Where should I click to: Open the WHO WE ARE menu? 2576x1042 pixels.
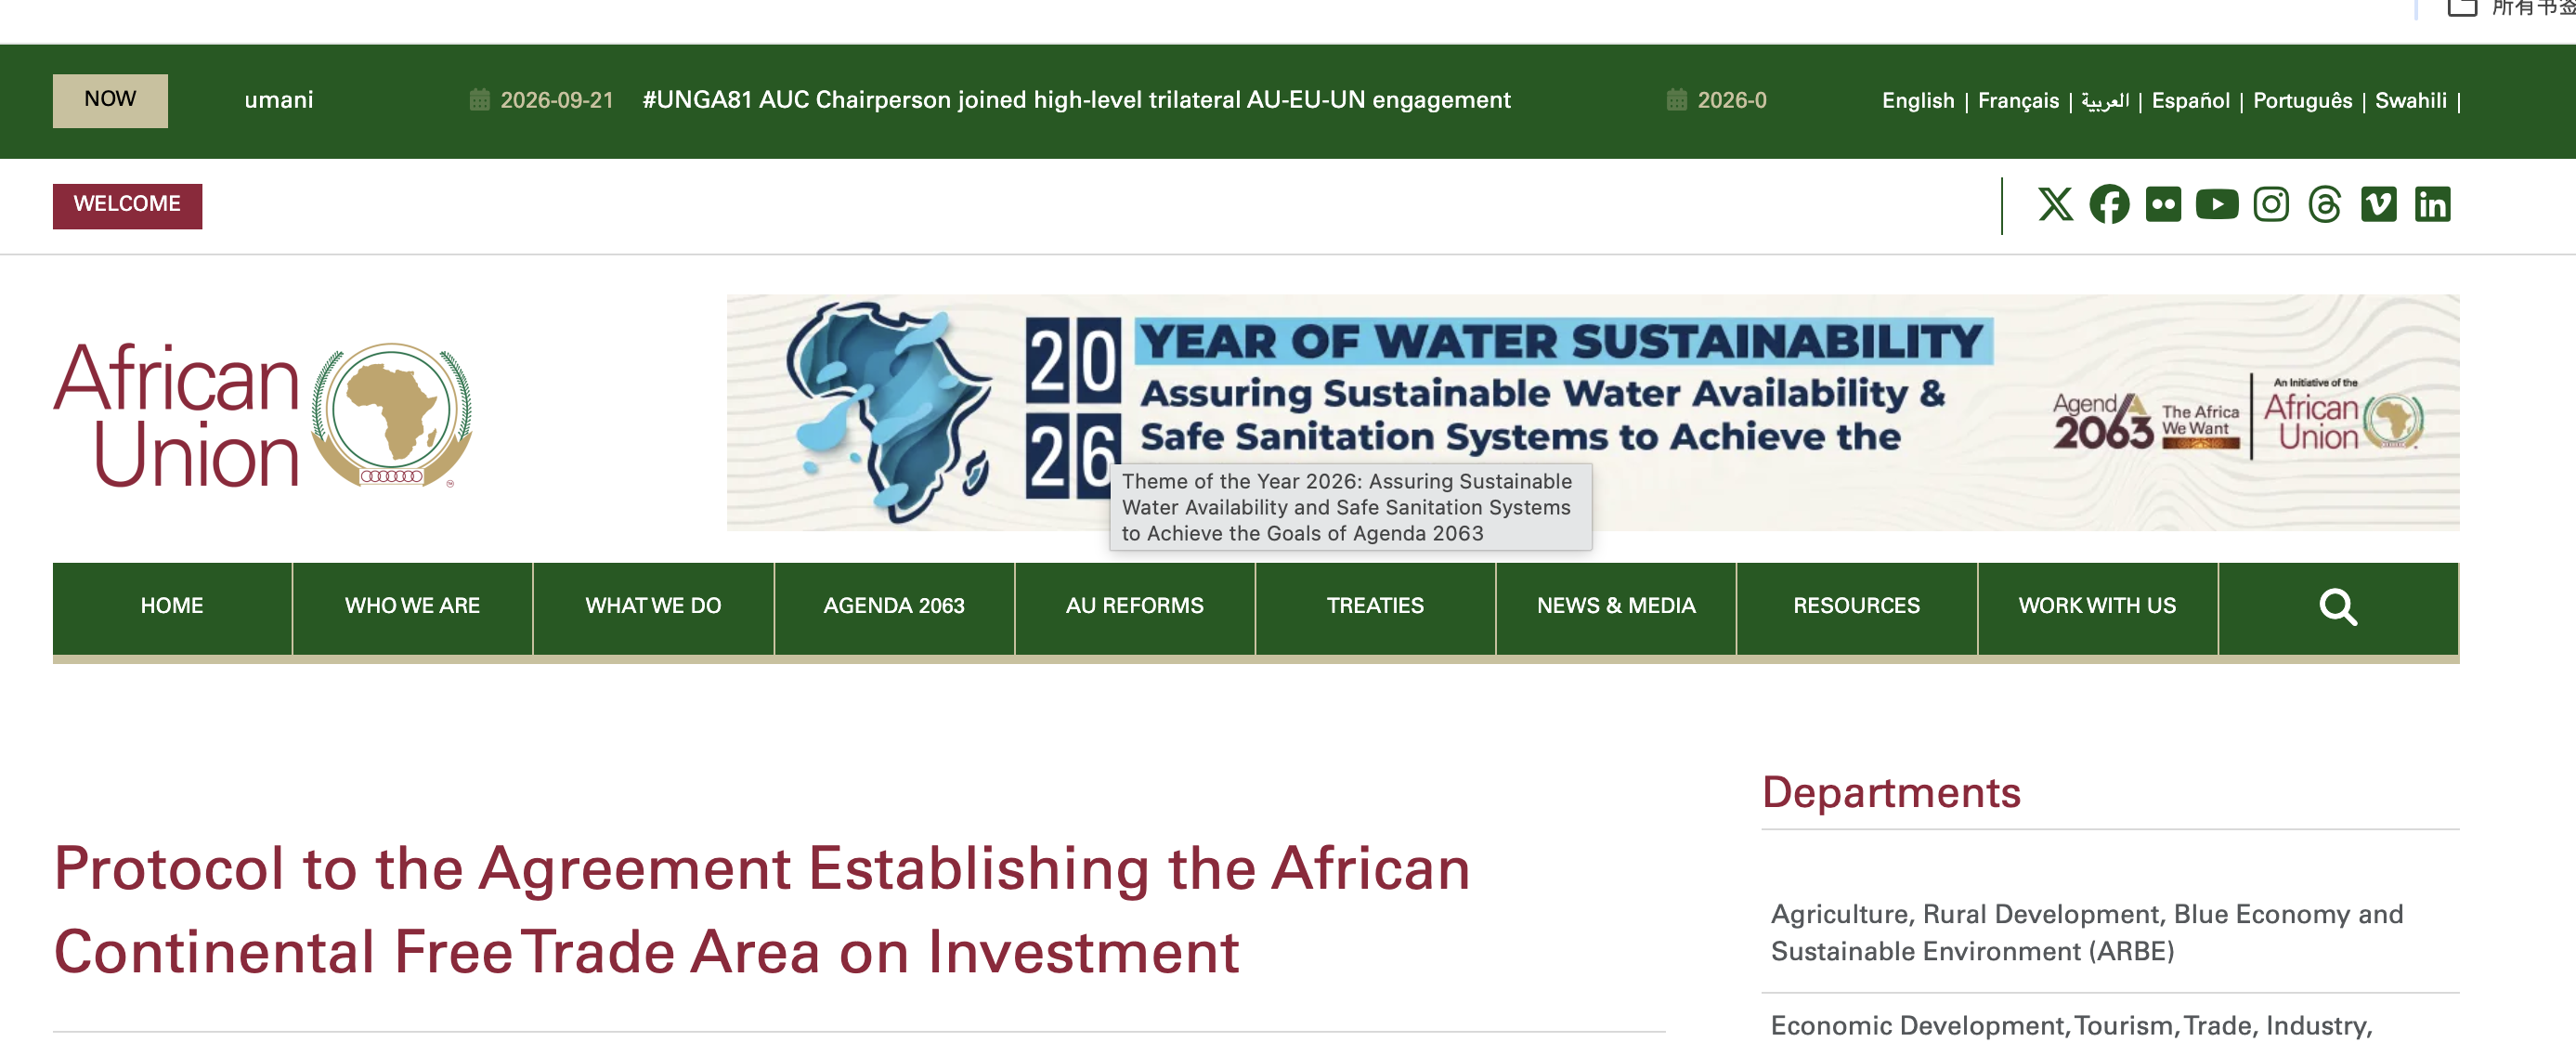pos(412,606)
